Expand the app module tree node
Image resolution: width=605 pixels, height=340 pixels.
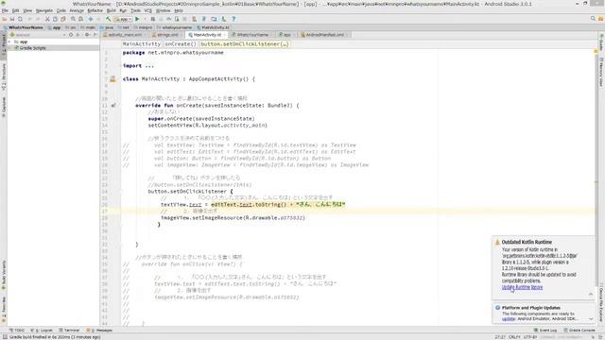tap(9, 42)
